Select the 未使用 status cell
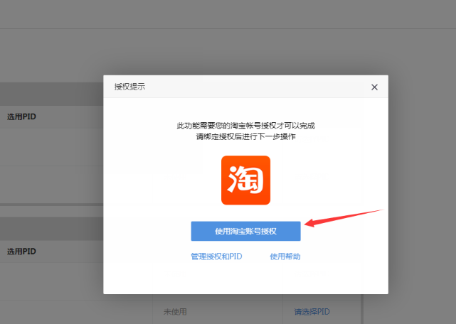The height and width of the screenshot is (324, 456). point(175,312)
